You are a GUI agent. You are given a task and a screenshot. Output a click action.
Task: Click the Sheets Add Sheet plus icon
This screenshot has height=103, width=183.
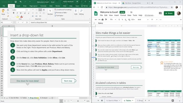pos(98,100)
